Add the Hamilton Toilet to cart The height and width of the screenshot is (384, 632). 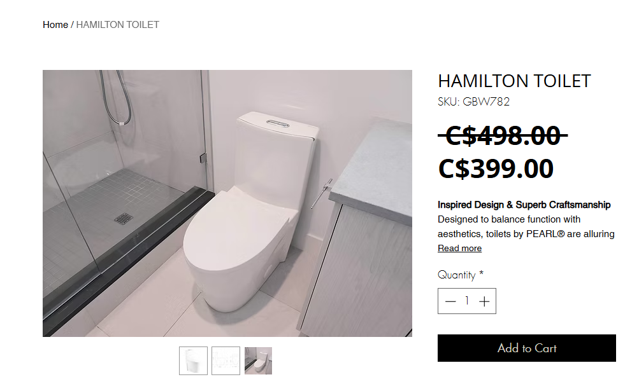[526, 348]
